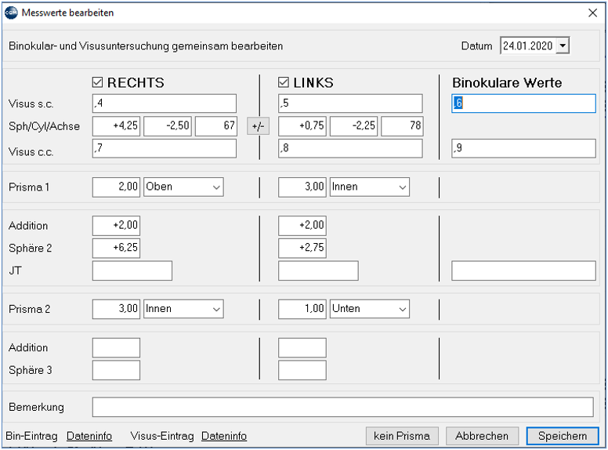This screenshot has width=608, height=450.
Task: Click the kein Prisma button
Action: [x=402, y=436]
